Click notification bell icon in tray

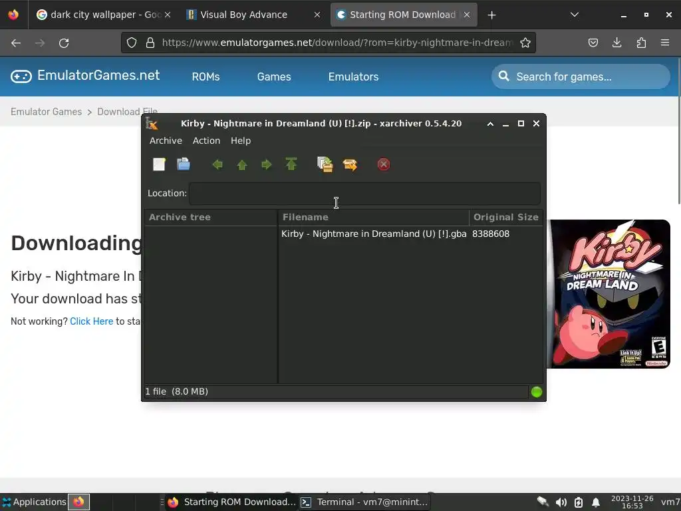(596, 502)
